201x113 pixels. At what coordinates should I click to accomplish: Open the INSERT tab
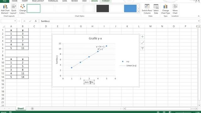[25, 1]
